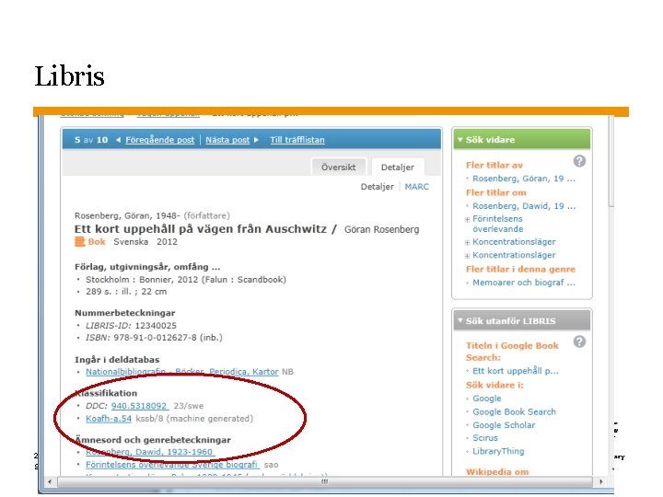Click the vertical scrollbar thumb
Viewport: 663px width, 497px height.
coord(611,160)
